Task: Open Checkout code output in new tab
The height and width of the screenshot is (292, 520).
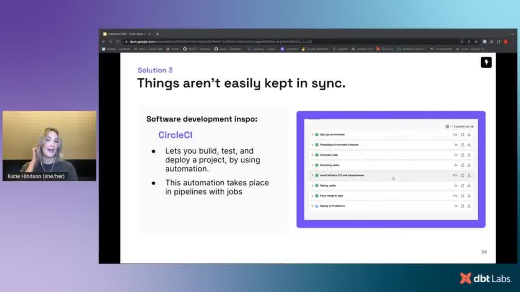Action: click(x=462, y=155)
